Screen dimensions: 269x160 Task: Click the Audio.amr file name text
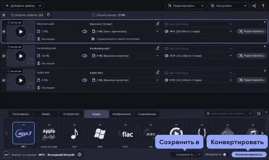(x=43, y=73)
